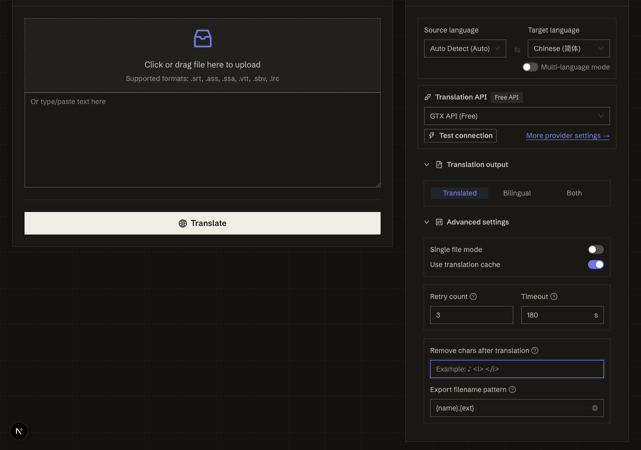Screen dimensions: 641x450
Task: Collapse the Translation output section
Action: pos(427,164)
